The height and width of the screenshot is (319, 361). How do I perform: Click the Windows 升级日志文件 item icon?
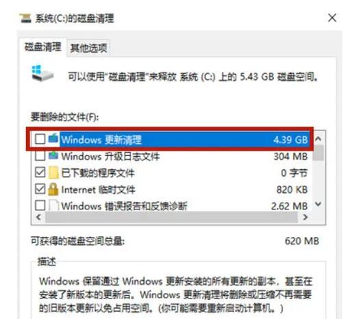point(53,155)
